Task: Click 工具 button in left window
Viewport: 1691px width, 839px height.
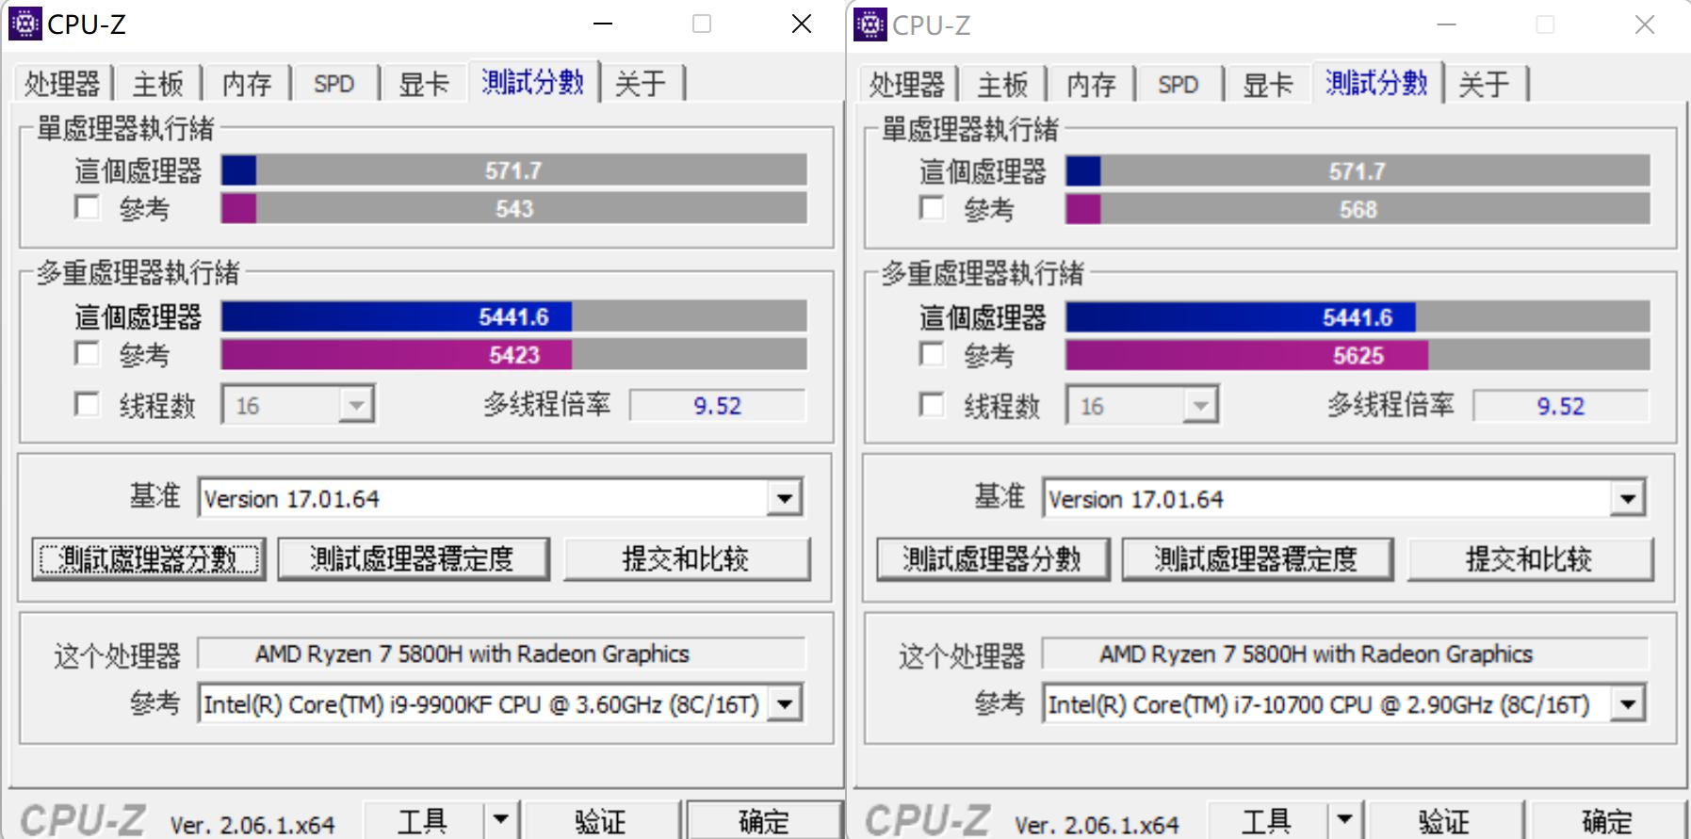Action: coord(423,820)
